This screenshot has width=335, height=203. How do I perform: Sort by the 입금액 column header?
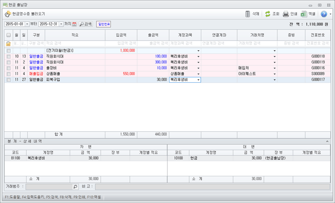pyautogui.click(x=121, y=35)
